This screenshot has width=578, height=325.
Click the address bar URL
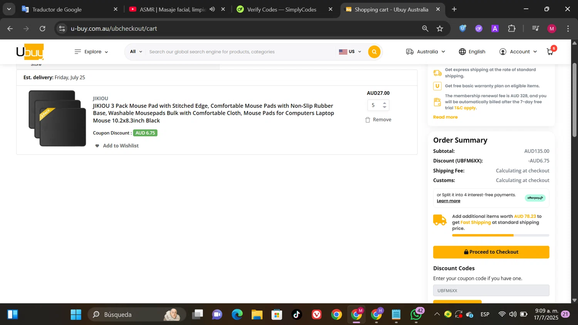pos(114,28)
